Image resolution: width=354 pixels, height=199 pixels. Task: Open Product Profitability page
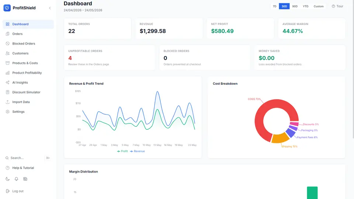pos(28,73)
